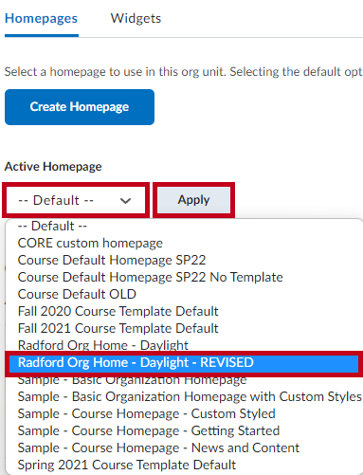
Task: Click the Create Homepage button
Action: coord(80,107)
